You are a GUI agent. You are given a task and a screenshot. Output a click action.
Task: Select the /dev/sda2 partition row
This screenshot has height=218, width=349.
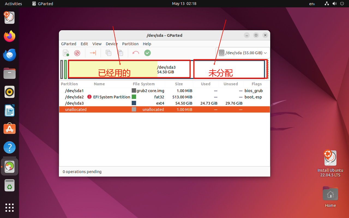coord(164,97)
